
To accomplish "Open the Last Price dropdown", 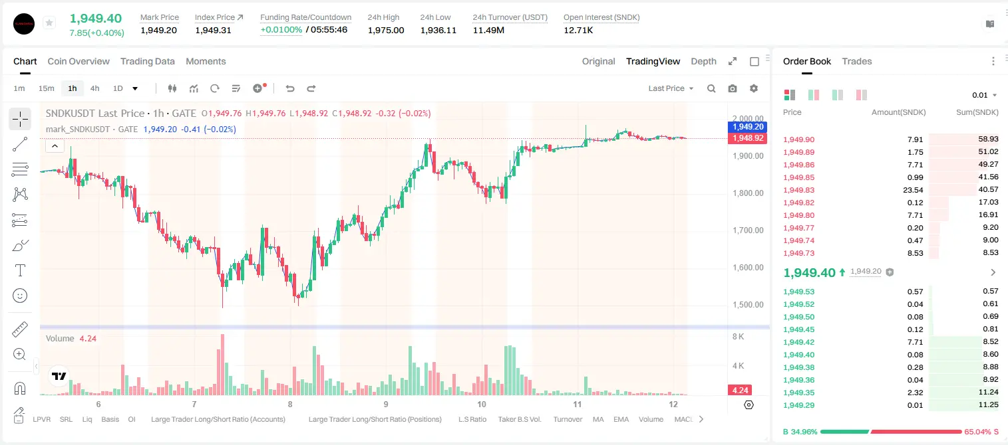I will tap(671, 88).
